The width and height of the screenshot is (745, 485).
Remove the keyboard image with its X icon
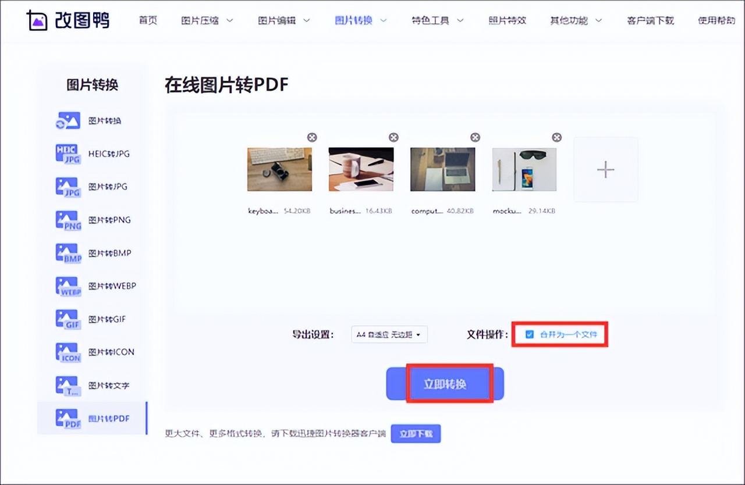(x=312, y=137)
